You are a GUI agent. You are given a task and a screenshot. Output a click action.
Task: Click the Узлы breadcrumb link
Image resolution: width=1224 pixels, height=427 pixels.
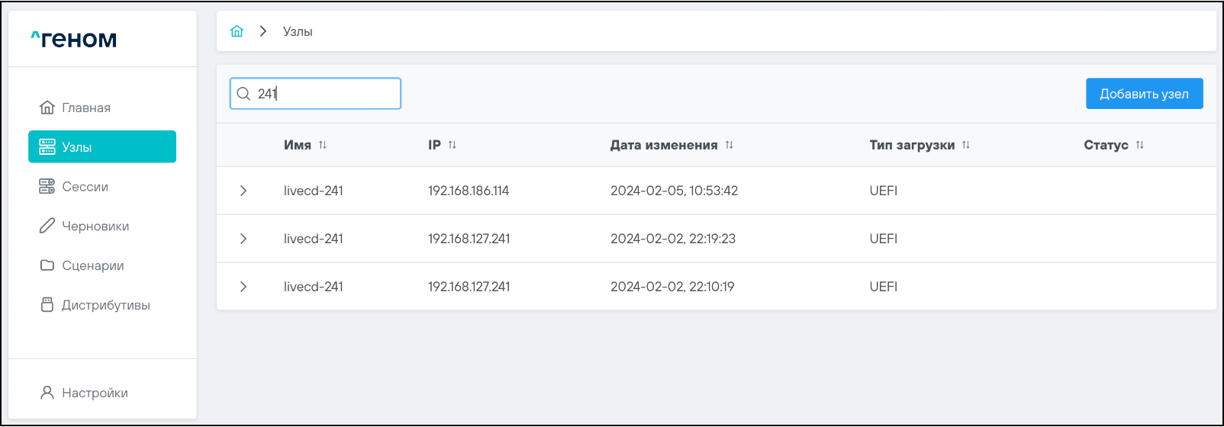click(298, 31)
